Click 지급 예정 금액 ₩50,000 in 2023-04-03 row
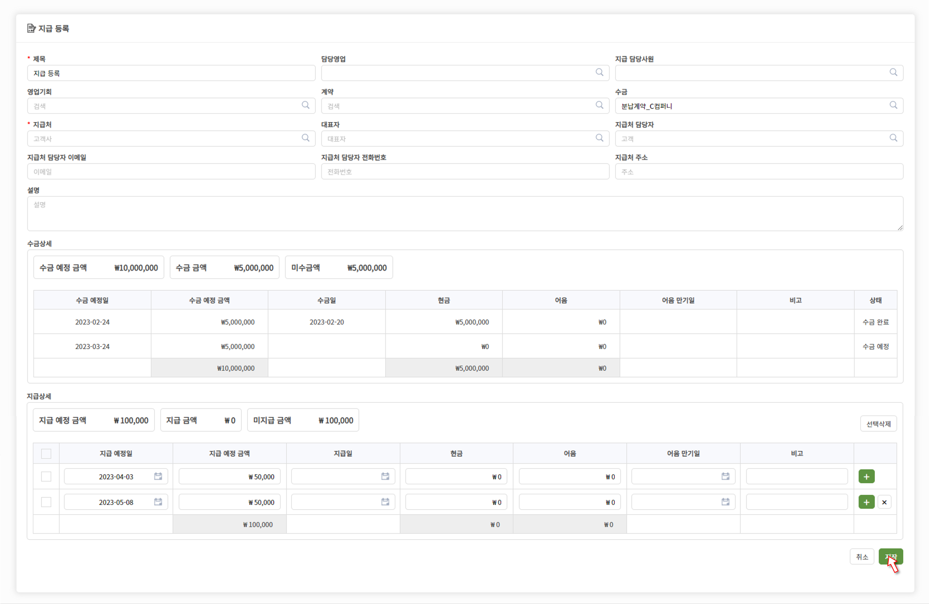This screenshot has height=604, width=929. [x=229, y=477]
